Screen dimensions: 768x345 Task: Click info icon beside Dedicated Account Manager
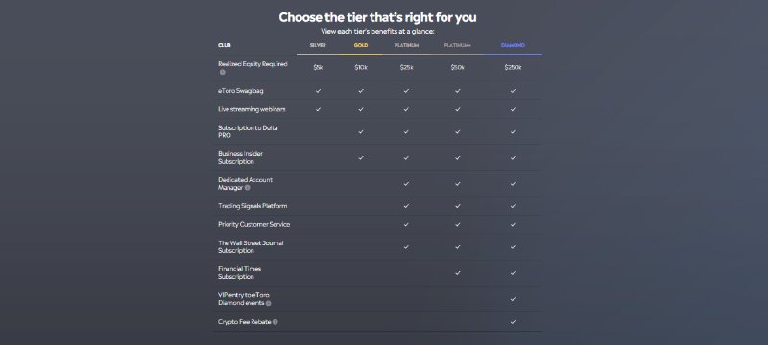(x=248, y=188)
